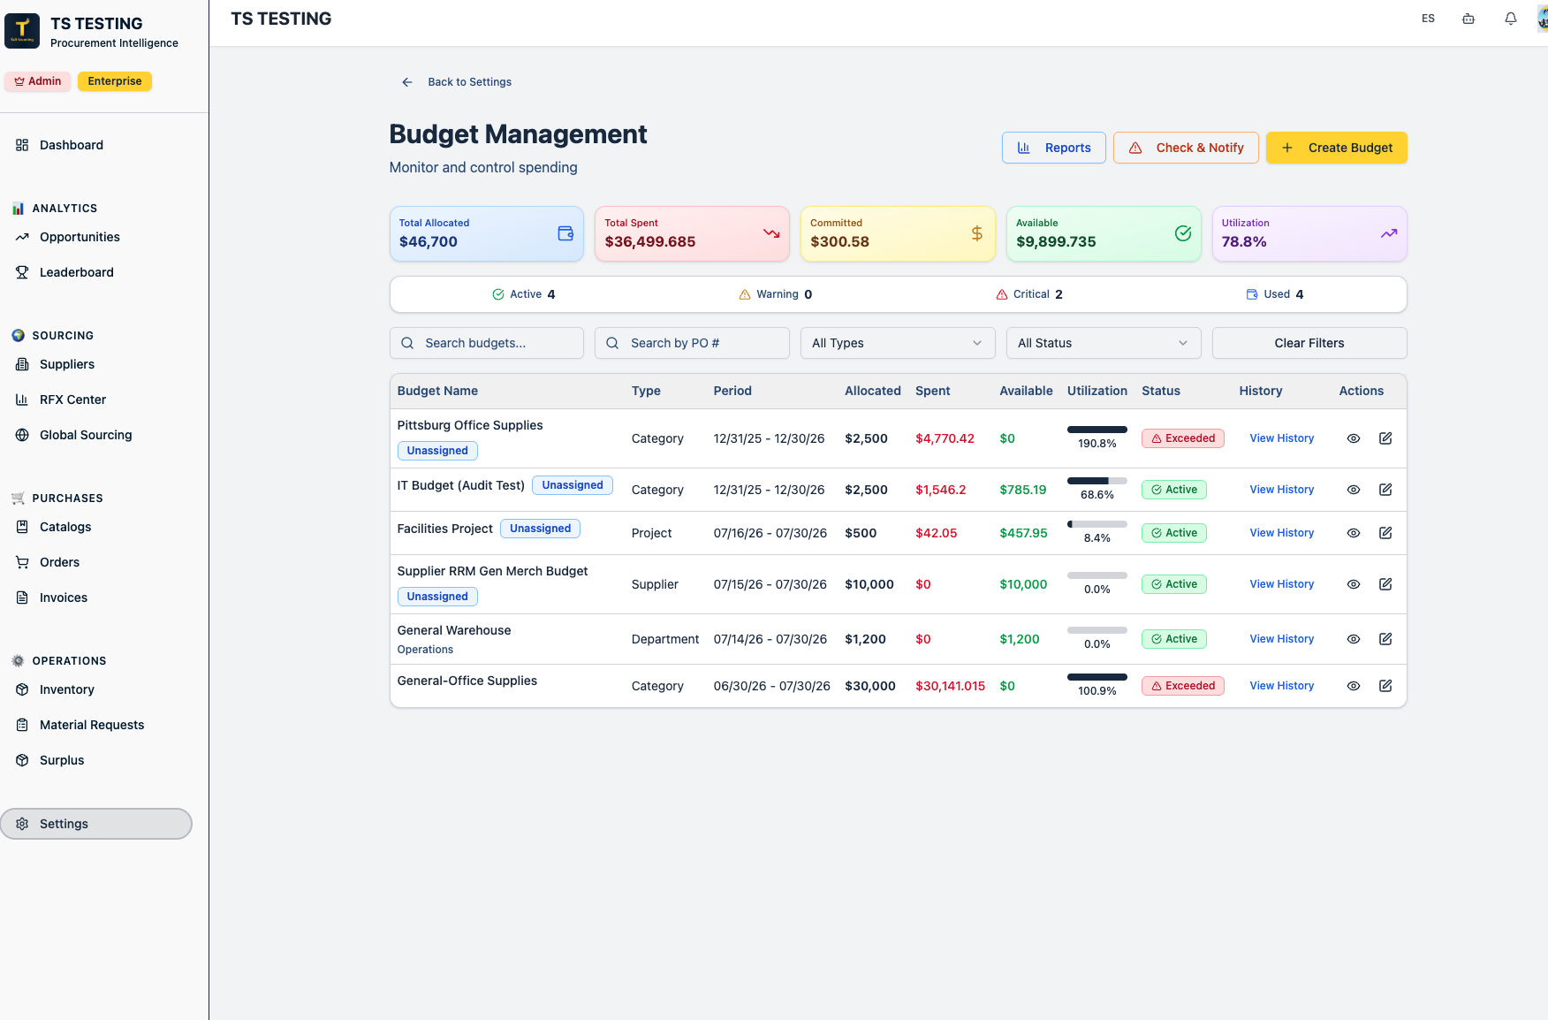Click check-circle icon on Available card
The image size is (1548, 1020).
tap(1183, 233)
